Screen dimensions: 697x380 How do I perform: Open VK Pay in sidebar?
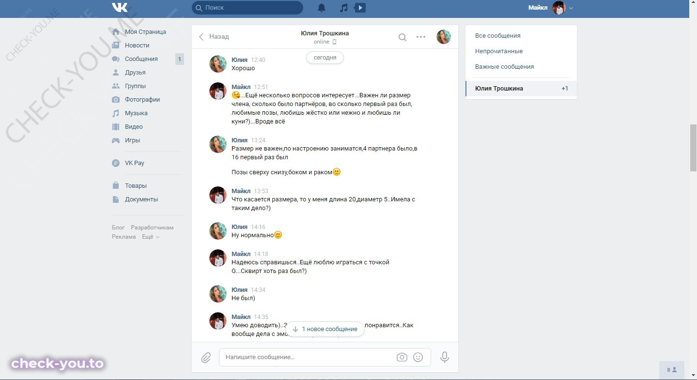(x=135, y=163)
